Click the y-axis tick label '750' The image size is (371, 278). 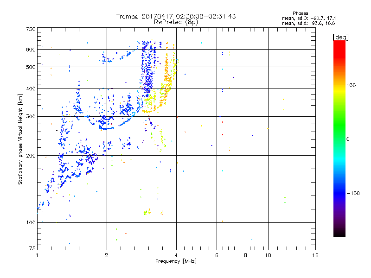[x=31, y=29]
